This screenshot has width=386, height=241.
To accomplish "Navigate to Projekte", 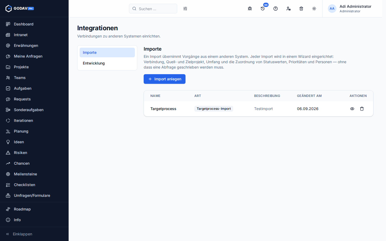I will tap(34, 67).
